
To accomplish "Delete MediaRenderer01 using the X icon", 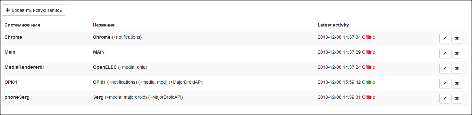I will 457,69.
